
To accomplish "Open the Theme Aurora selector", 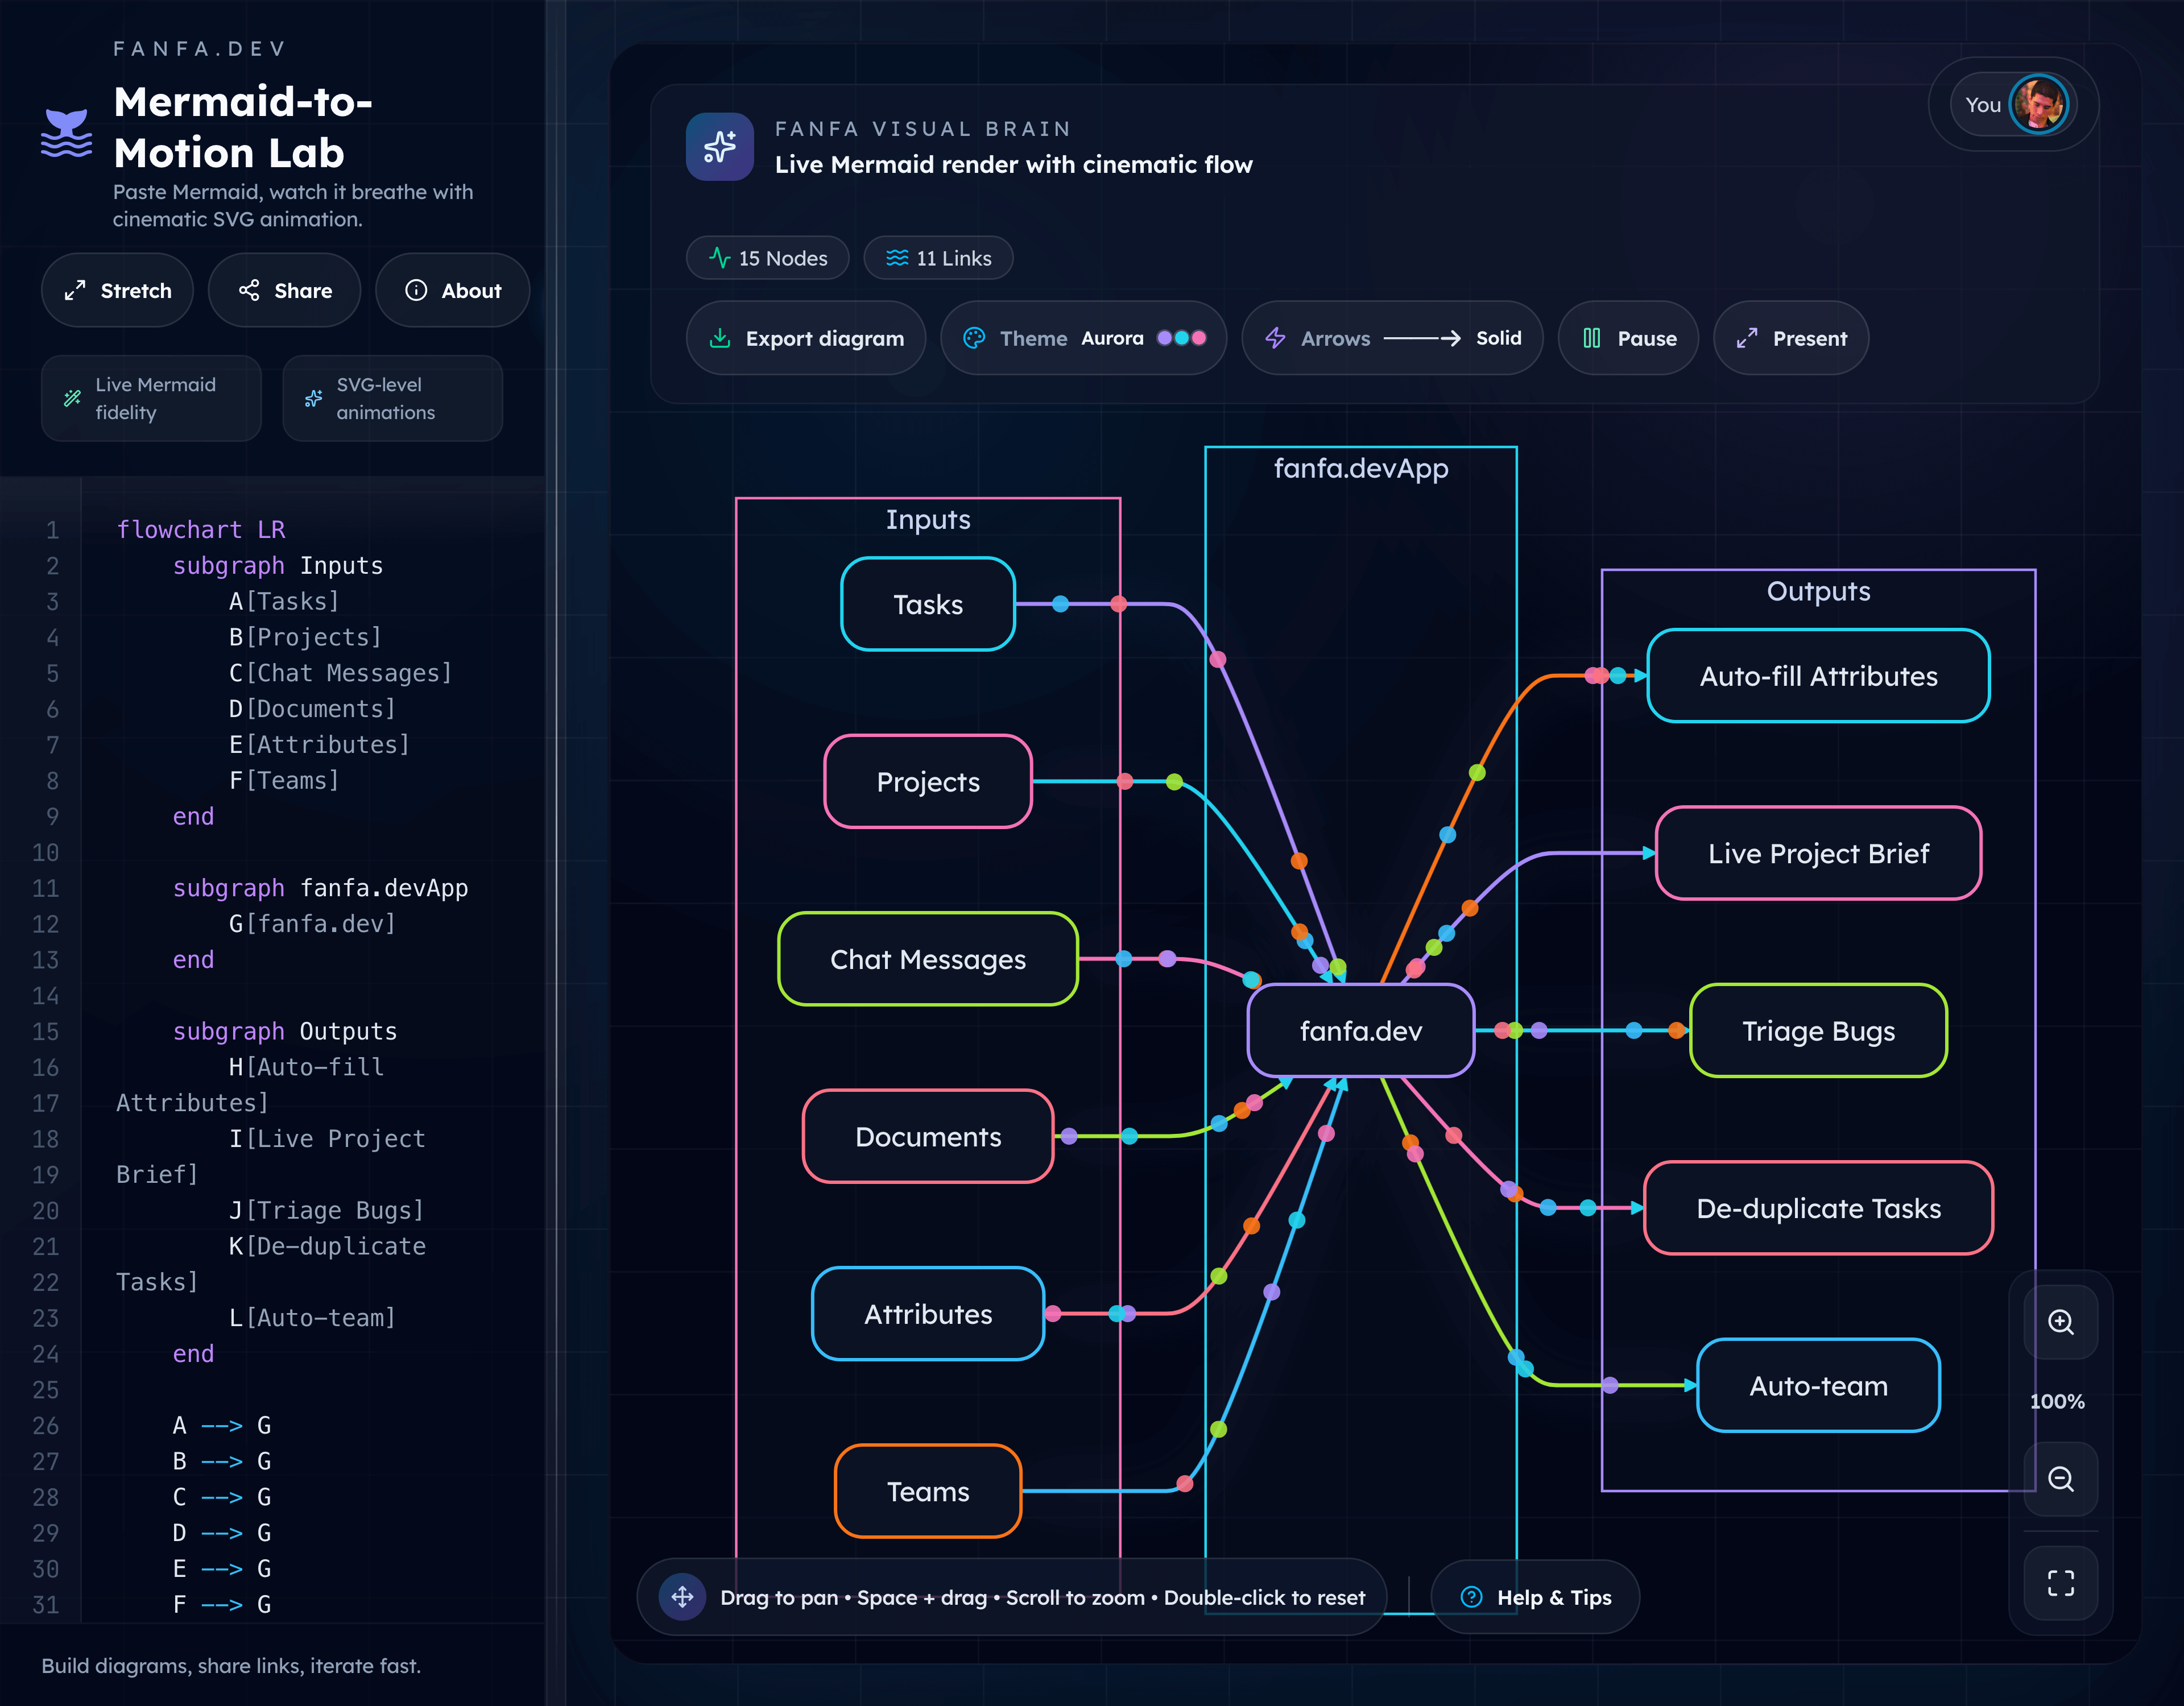I will point(1083,338).
